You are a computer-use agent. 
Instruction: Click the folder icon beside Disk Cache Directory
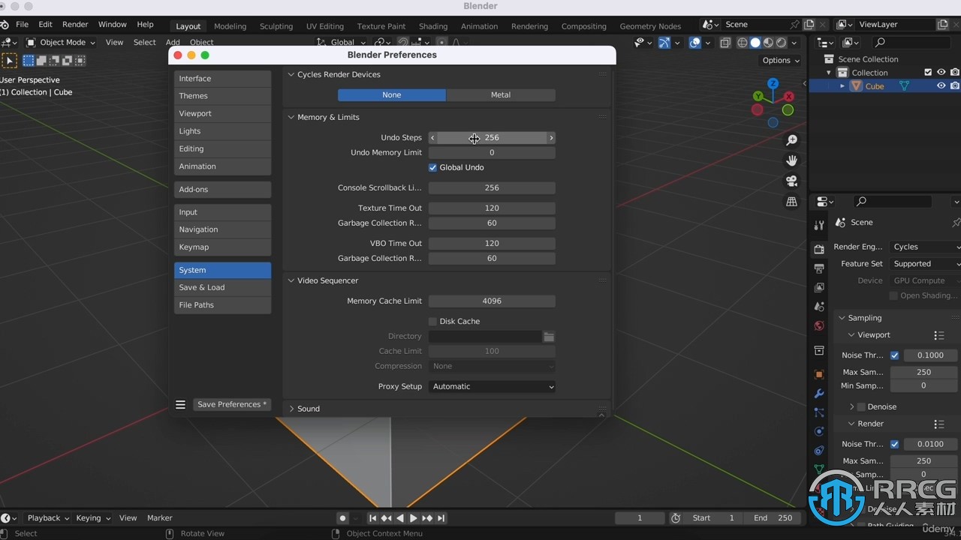549,337
